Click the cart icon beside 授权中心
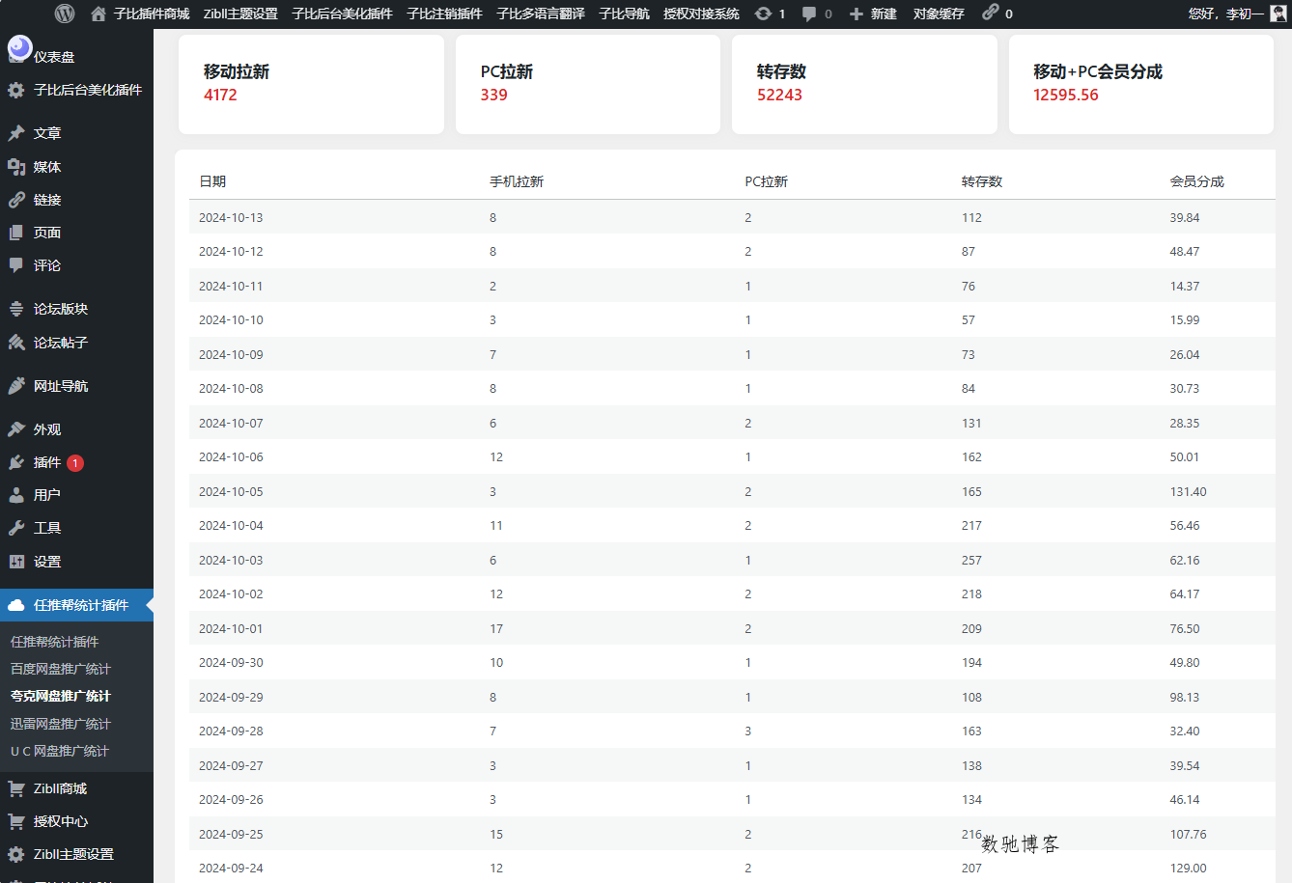This screenshot has height=883, width=1292. click(x=16, y=821)
